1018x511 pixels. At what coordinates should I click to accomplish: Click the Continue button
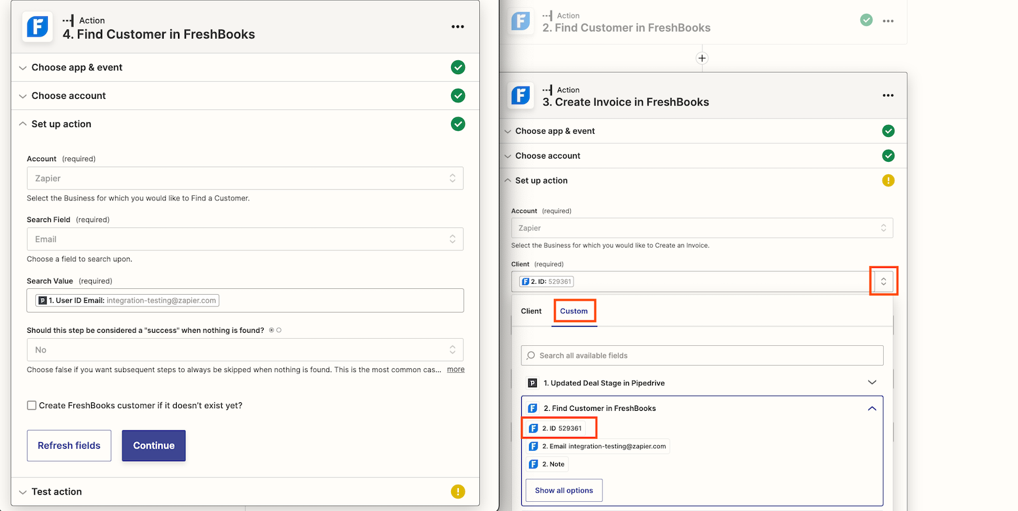[x=154, y=445]
